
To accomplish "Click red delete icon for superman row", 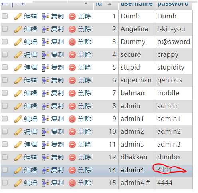I will pos(72,80).
